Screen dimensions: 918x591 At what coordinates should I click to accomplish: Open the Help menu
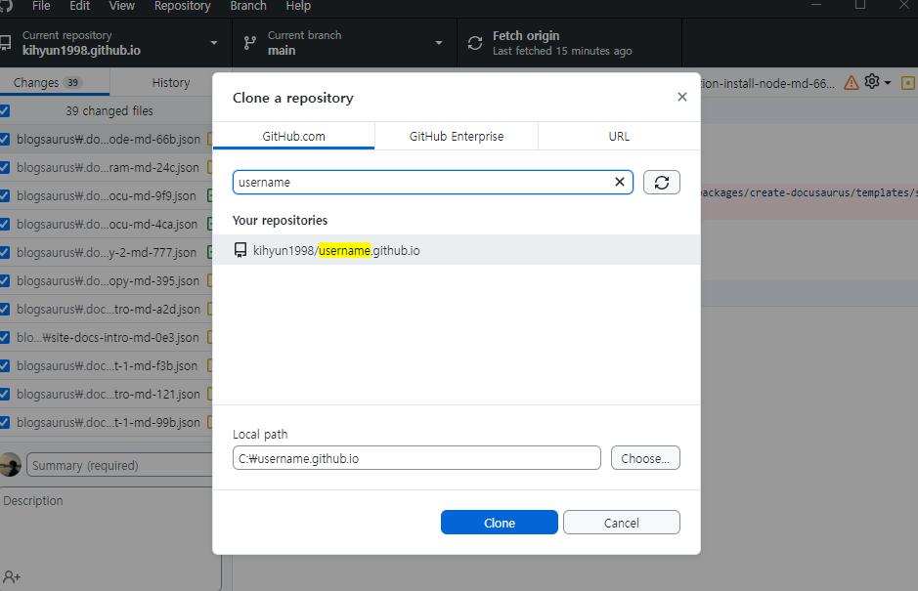298,6
